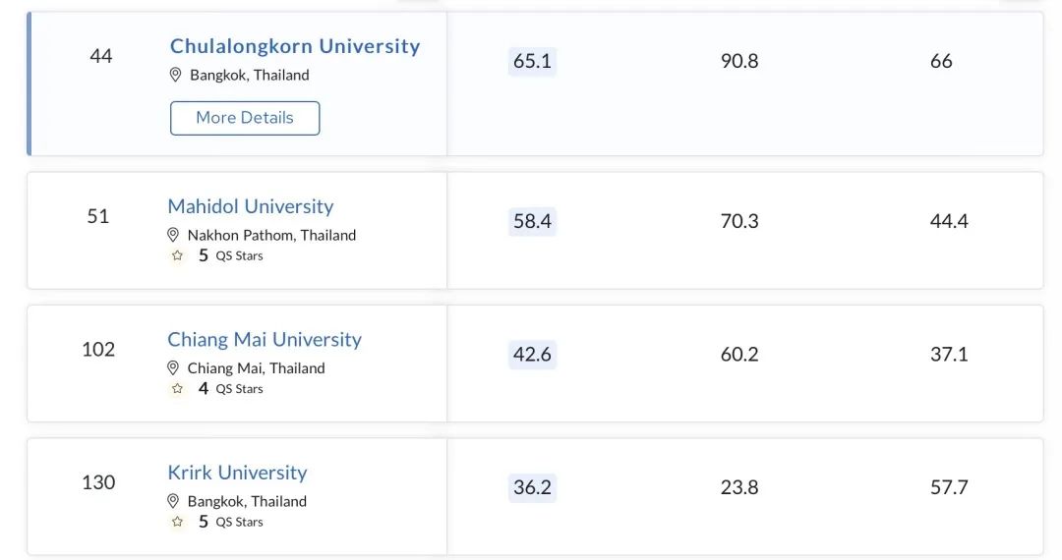Select Krirk's highlighted 36.2 score

pyautogui.click(x=532, y=487)
